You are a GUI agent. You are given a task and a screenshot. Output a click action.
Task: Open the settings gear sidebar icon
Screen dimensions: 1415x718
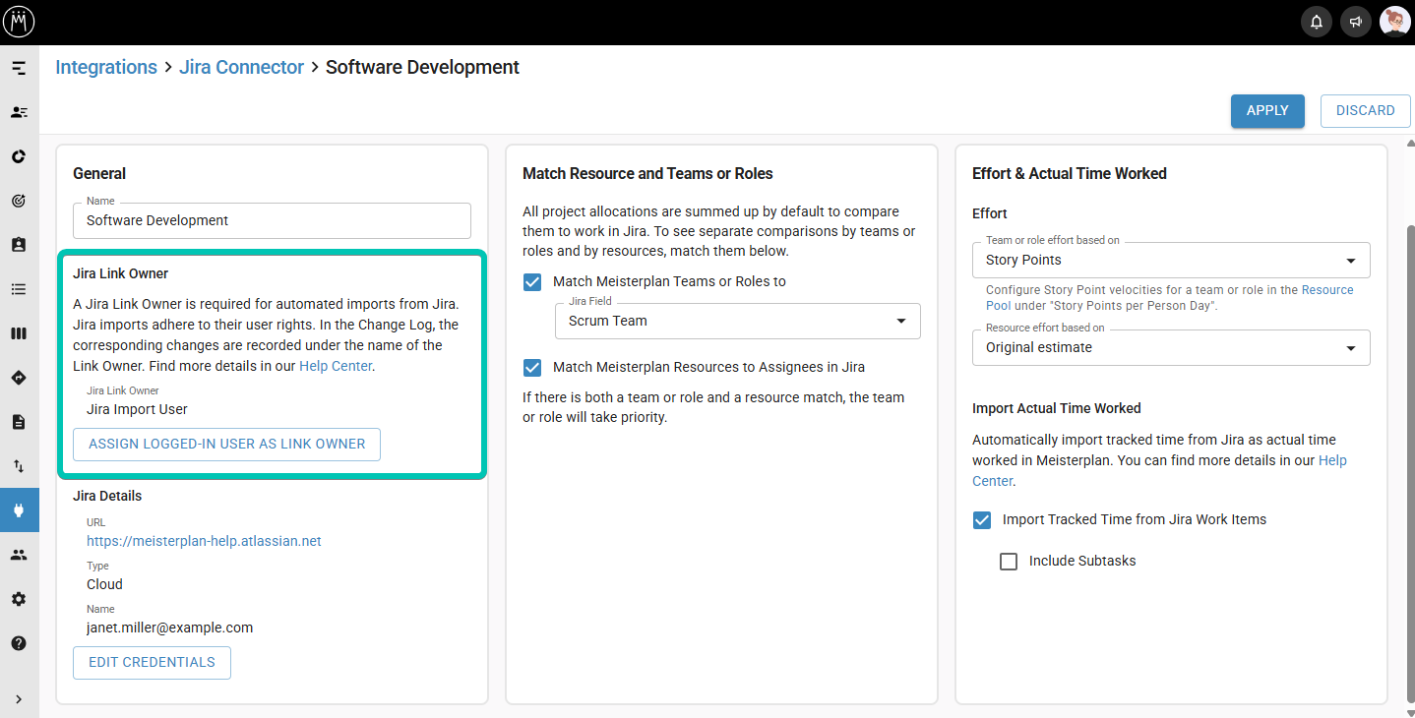19,599
